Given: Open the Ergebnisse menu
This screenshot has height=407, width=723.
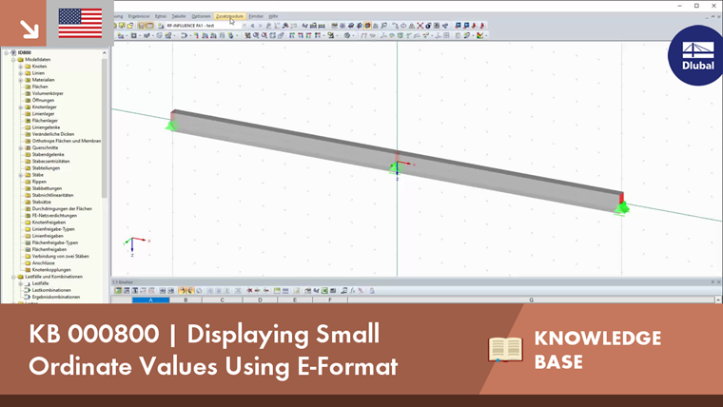Looking at the screenshot, I should click(139, 16).
